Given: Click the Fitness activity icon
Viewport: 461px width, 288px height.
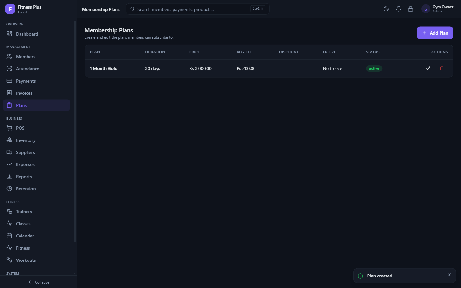Looking at the screenshot, I should click(9, 248).
